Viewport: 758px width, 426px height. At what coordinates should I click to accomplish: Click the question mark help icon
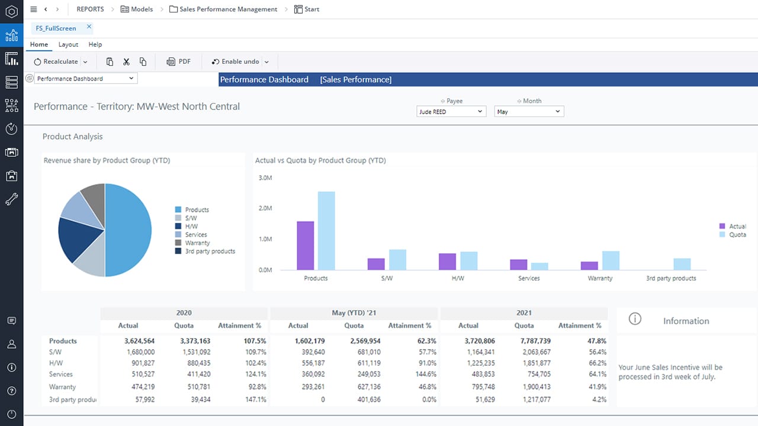(x=11, y=390)
